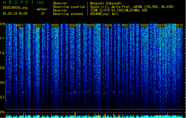Click the observer name Masayuki Kobayashi
The height and width of the screenshot is (118, 186).
[106, 3]
